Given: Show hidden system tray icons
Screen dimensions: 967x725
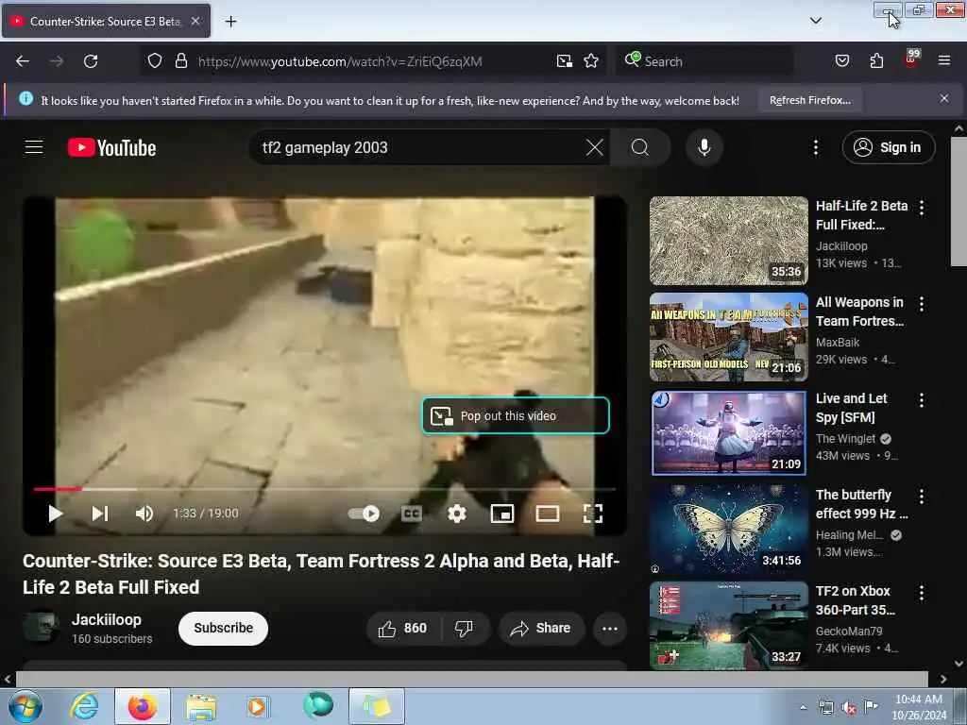Looking at the screenshot, I should click(x=803, y=707).
